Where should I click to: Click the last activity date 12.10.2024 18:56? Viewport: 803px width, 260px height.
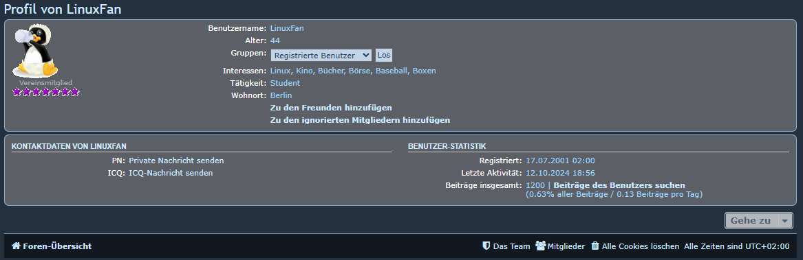pyautogui.click(x=560, y=173)
